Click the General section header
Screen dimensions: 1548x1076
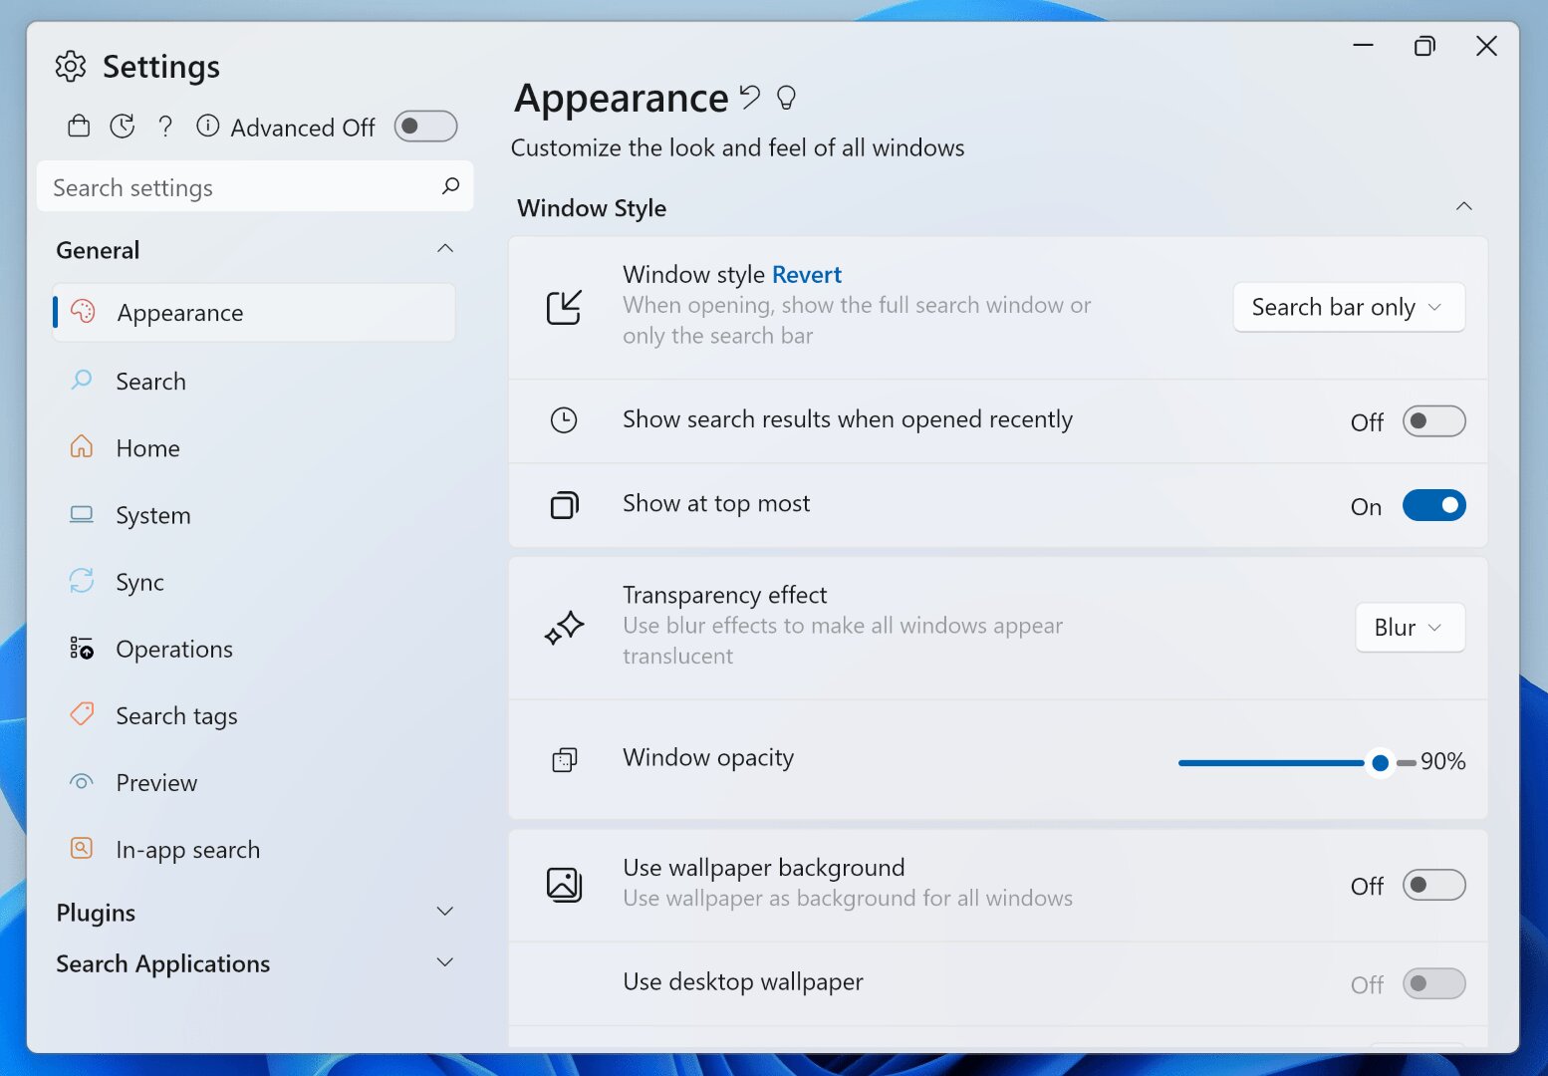(x=255, y=249)
